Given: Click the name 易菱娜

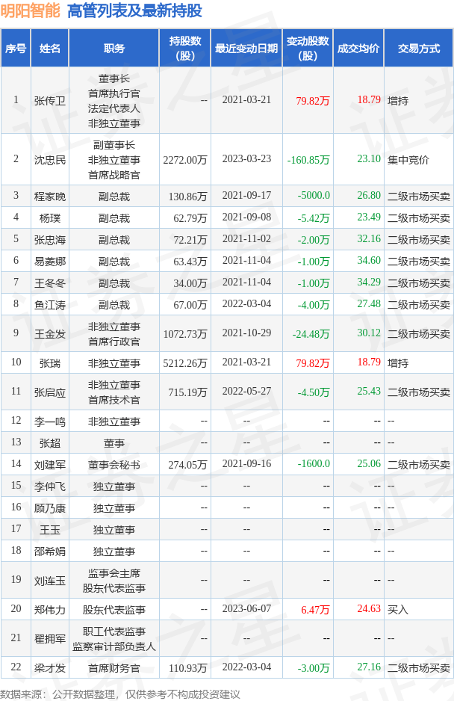Looking at the screenshot, I should tap(49, 262).
